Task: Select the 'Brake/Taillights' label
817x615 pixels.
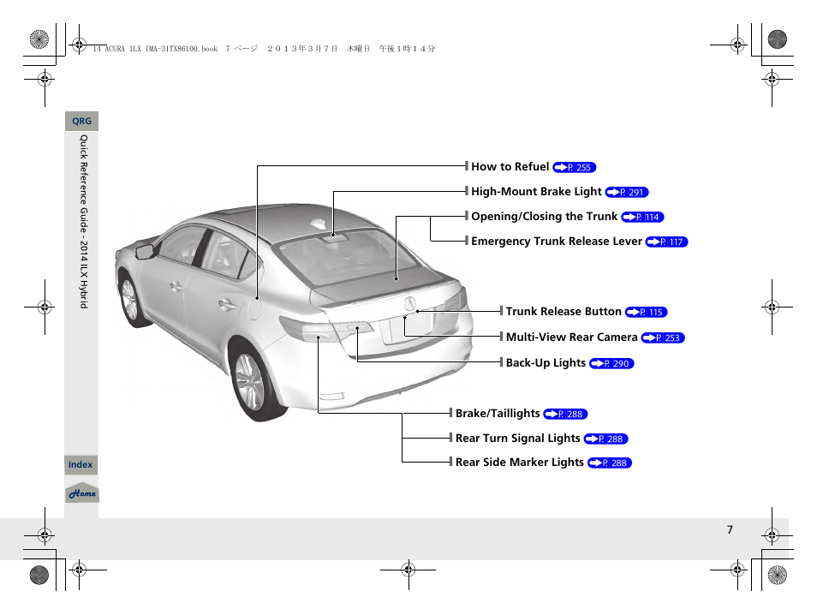Action: tap(498, 414)
